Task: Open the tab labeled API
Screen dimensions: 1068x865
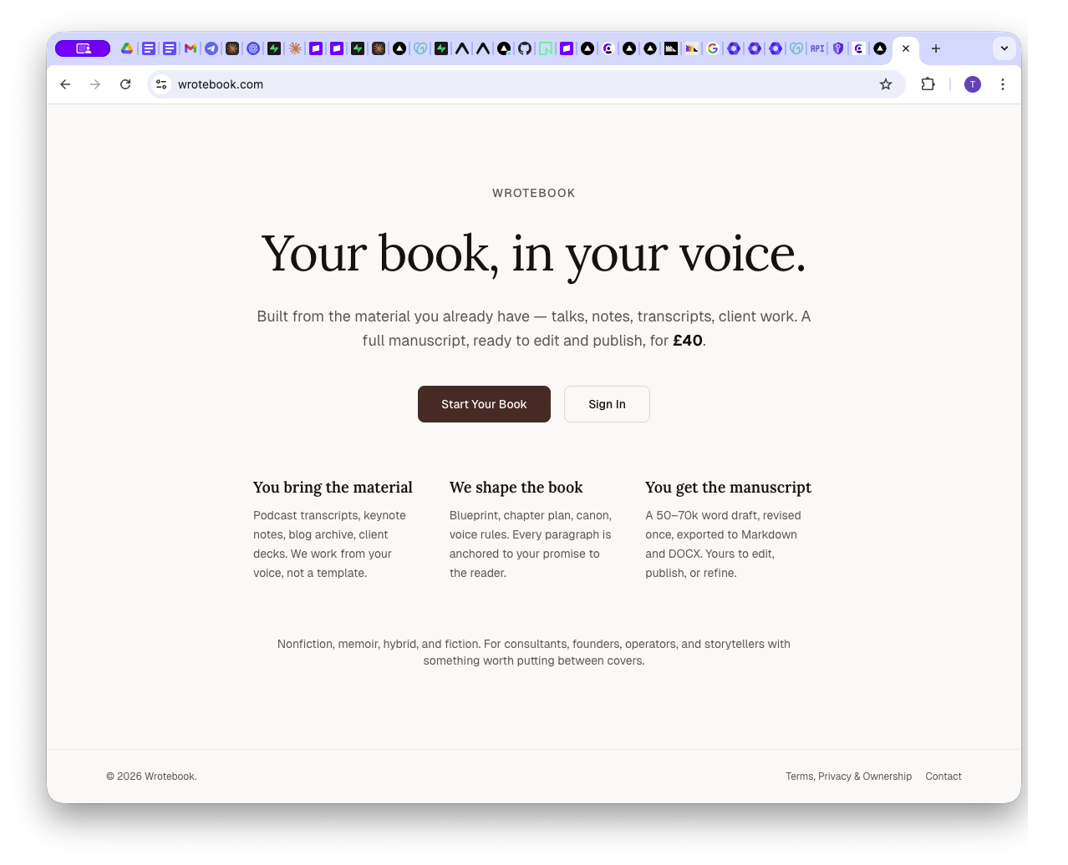Action: pos(817,48)
